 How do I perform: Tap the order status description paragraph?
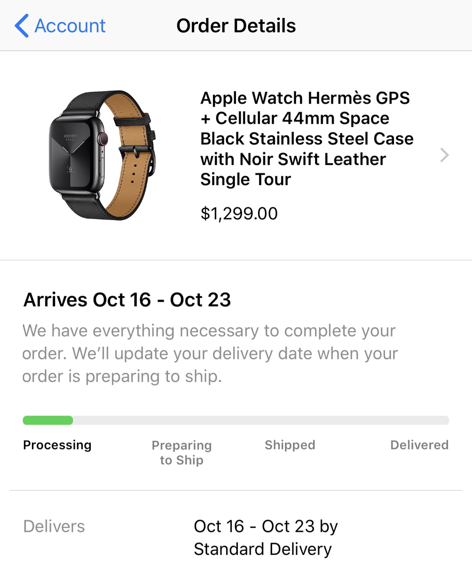click(x=209, y=353)
